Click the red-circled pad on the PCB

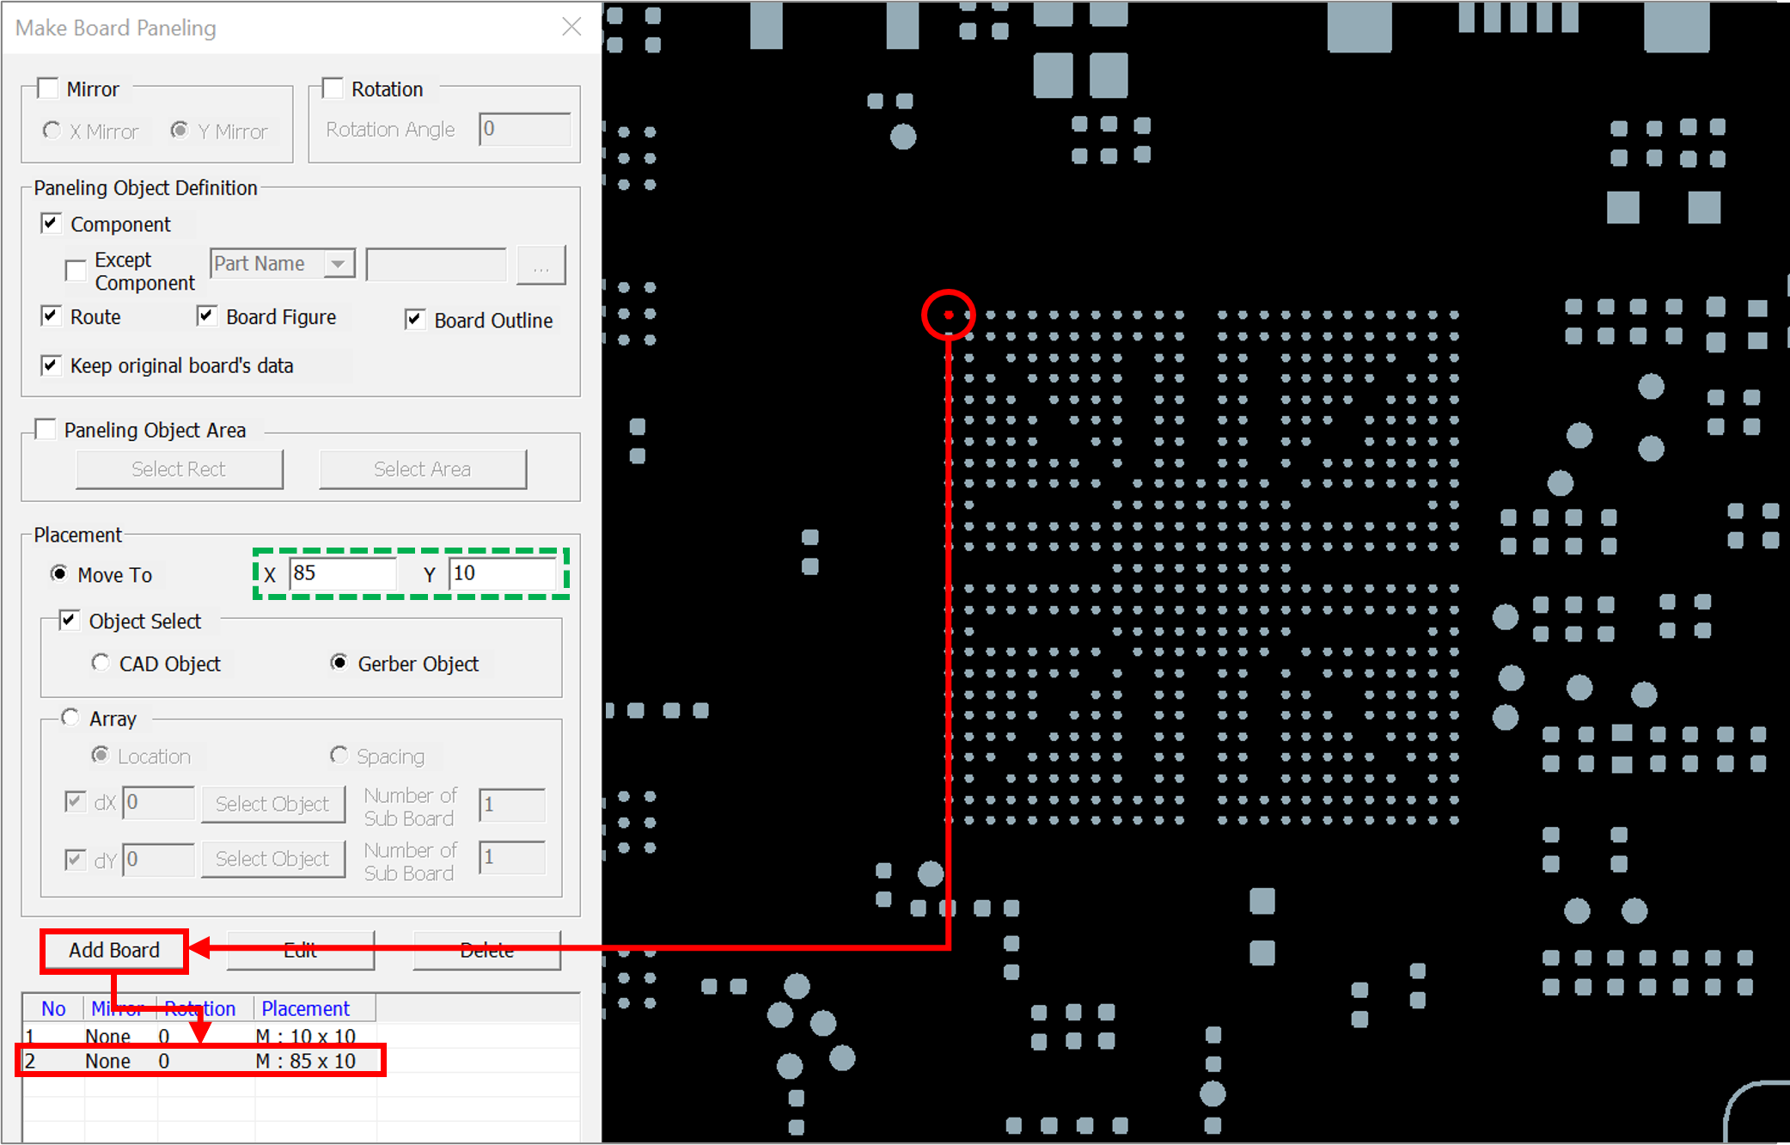click(x=948, y=315)
